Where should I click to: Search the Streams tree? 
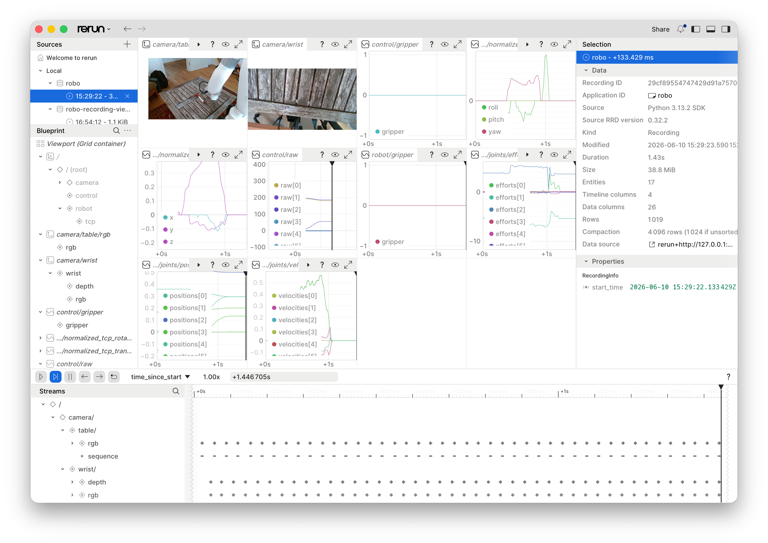tap(176, 391)
